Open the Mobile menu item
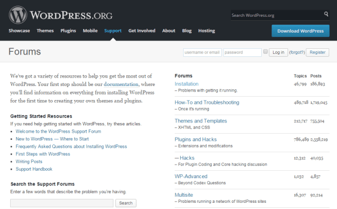Image resolution: width=337 pixels, height=209 pixels. [90, 31]
